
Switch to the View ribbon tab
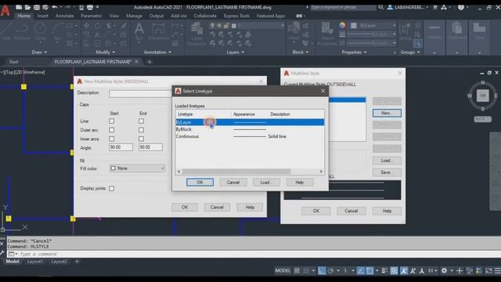114,16
